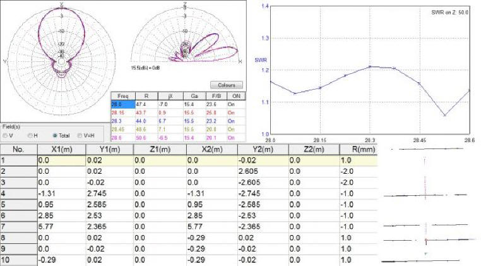Select the V+H field radio button

click(x=80, y=135)
